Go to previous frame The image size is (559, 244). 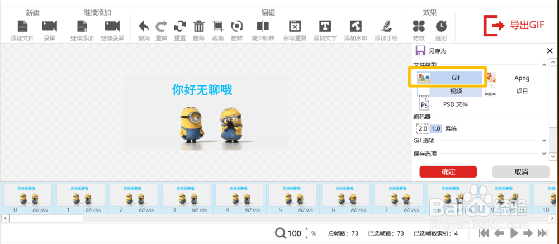(499, 233)
